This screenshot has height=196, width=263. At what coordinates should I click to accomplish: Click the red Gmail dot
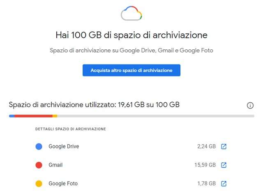coord(39,165)
